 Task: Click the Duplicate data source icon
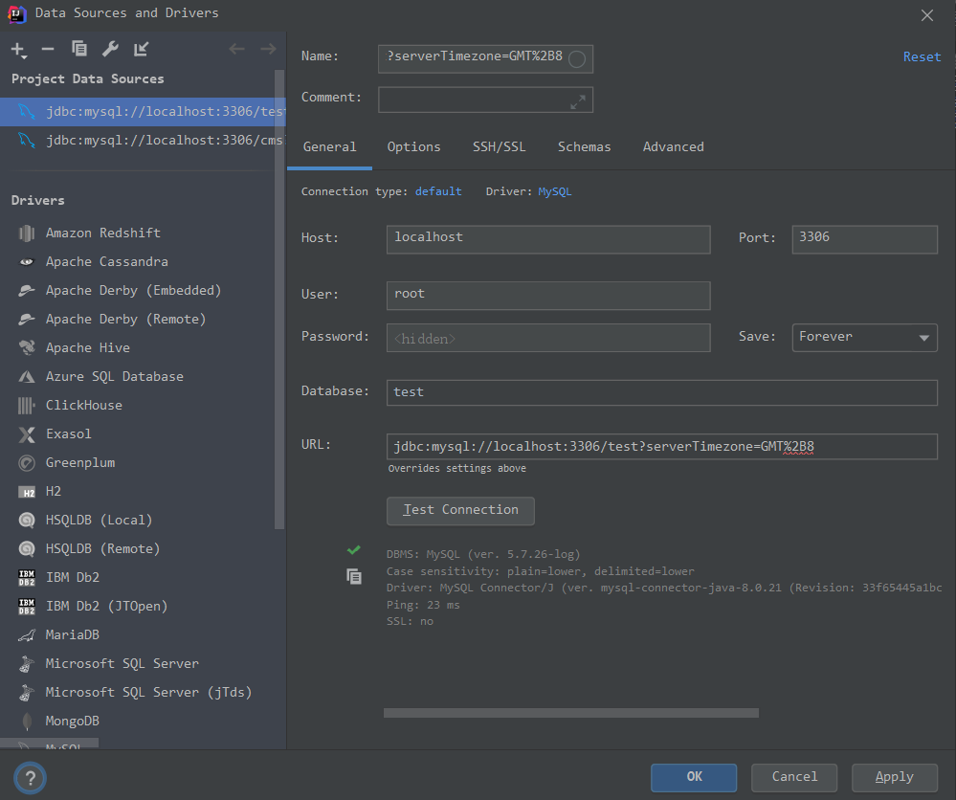click(x=79, y=49)
